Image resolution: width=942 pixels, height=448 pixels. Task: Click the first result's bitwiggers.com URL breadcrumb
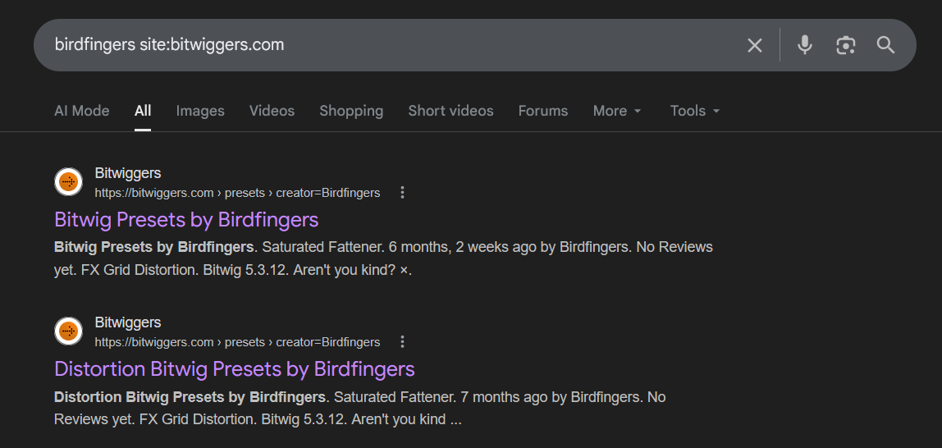[x=237, y=194]
